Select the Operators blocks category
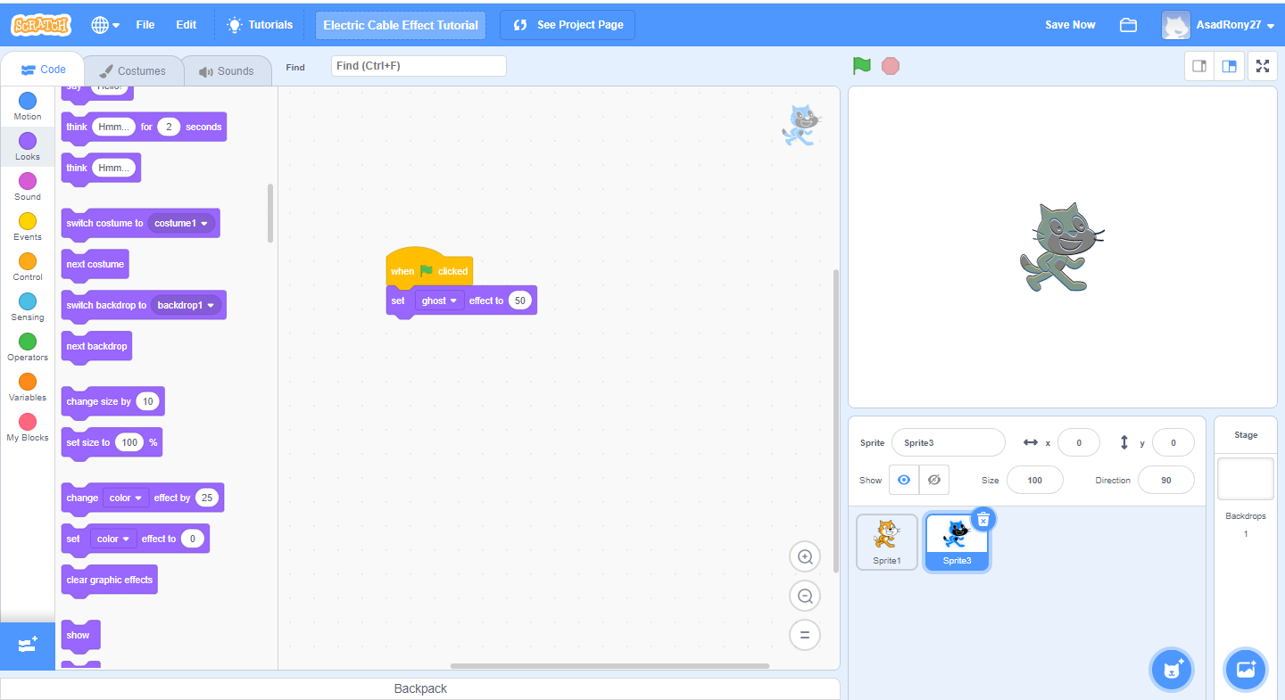The image size is (1285, 700). click(x=27, y=350)
